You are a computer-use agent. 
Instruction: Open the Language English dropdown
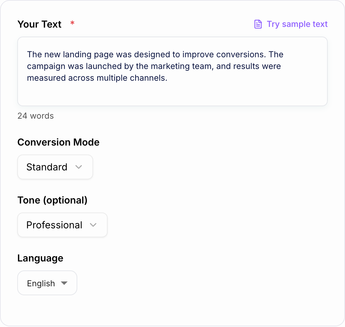47,283
